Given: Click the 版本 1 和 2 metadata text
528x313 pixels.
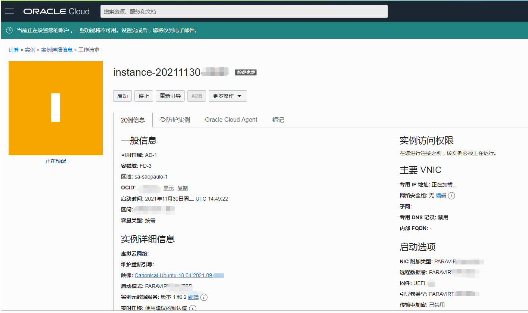Looking at the screenshot, I should click(174, 297).
